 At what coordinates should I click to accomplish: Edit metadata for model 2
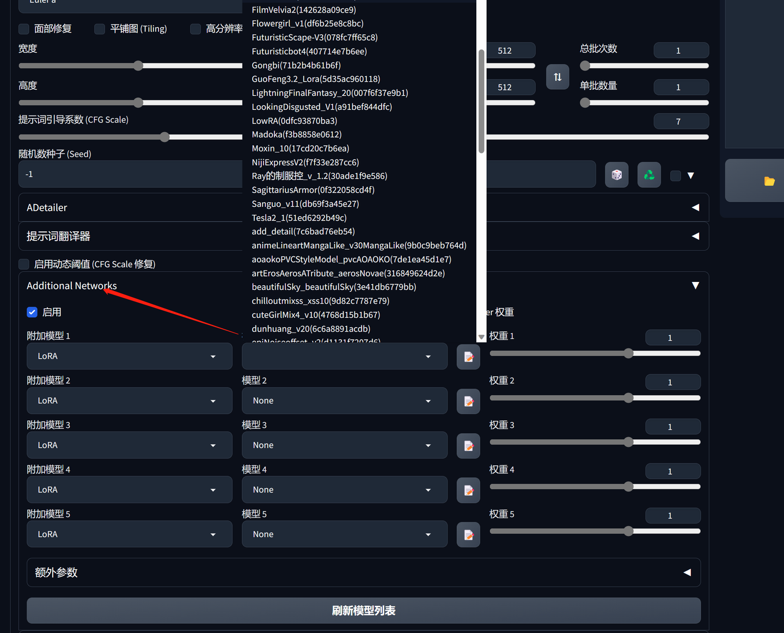point(468,402)
